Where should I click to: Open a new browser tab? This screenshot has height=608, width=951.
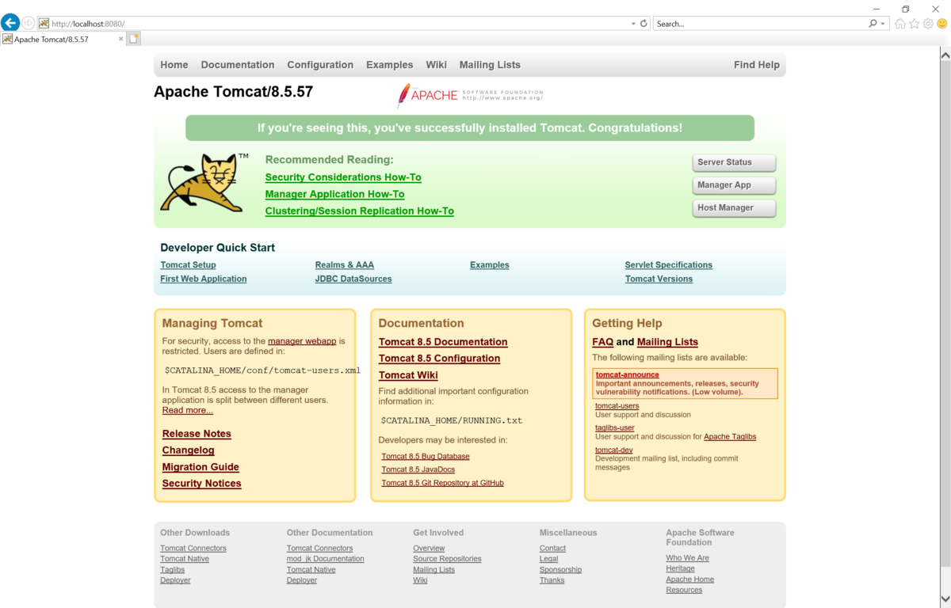[134, 38]
